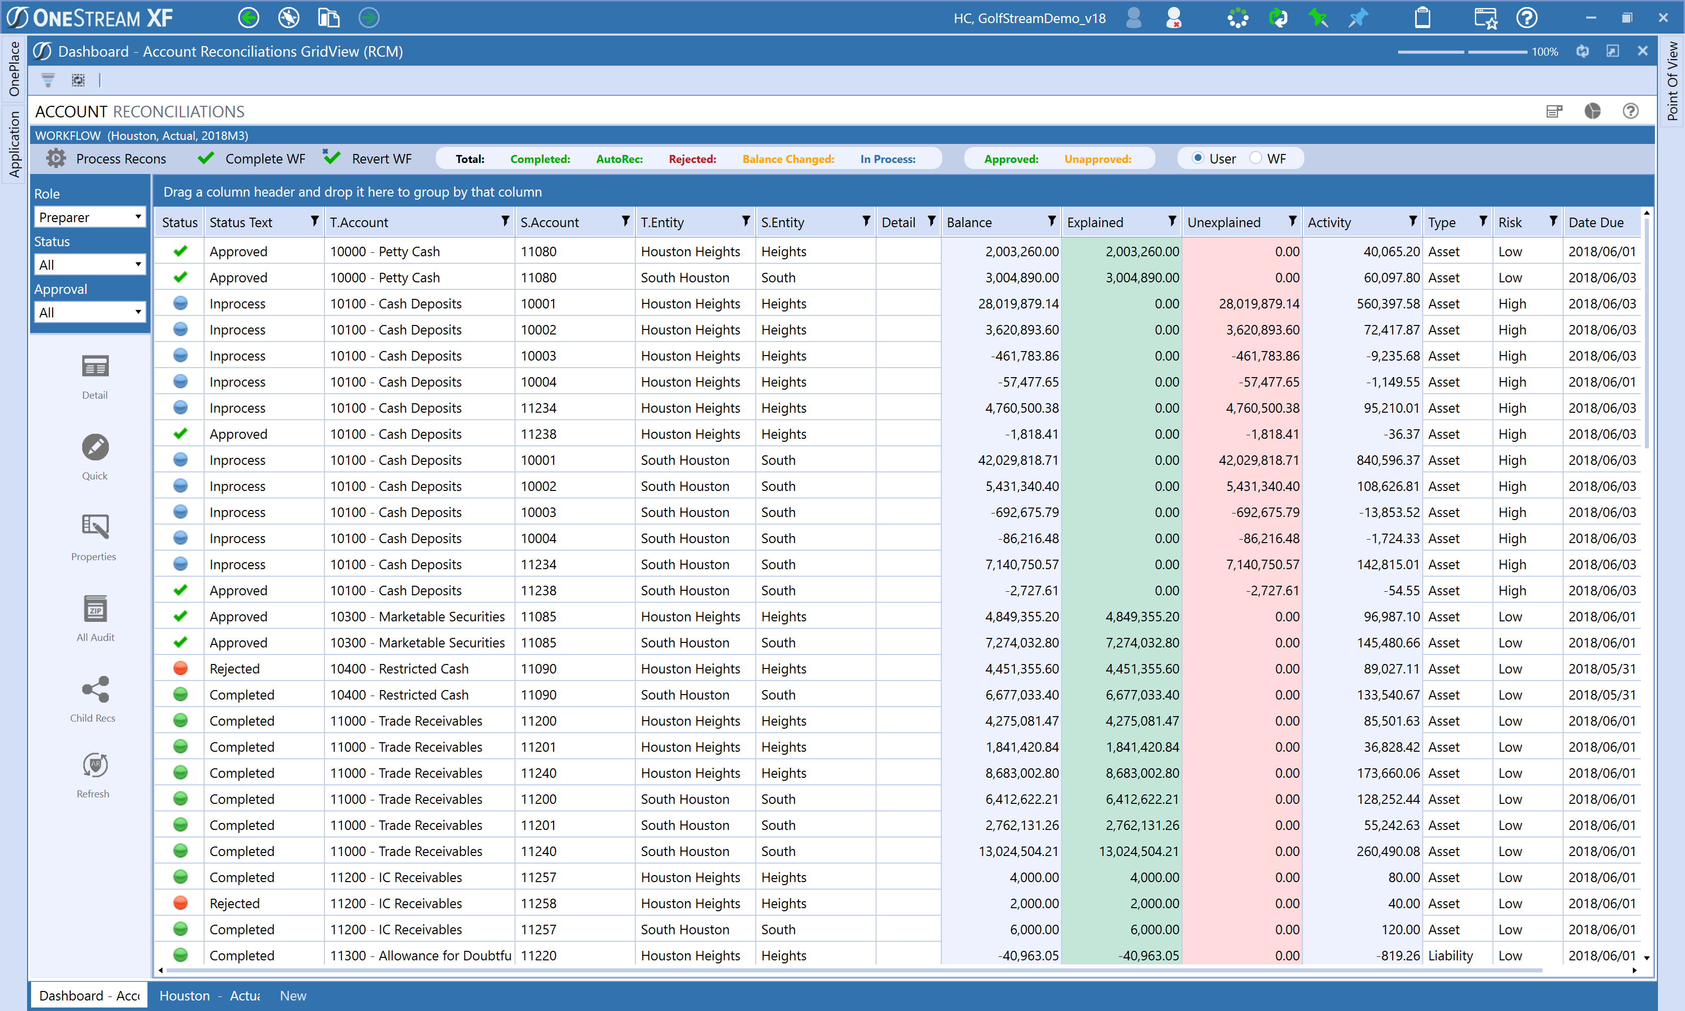The image size is (1685, 1011).
Task: Click the Revert WF button
Action: (x=368, y=159)
